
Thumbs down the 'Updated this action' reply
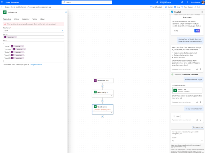click(x=200, y=102)
